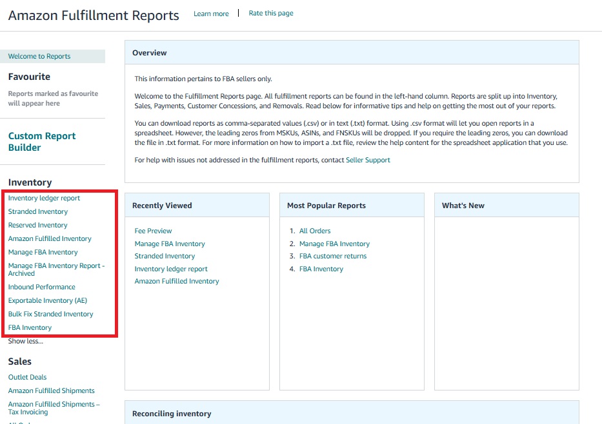Click the Most Popular Reports header
The image size is (602, 424).
(352, 206)
